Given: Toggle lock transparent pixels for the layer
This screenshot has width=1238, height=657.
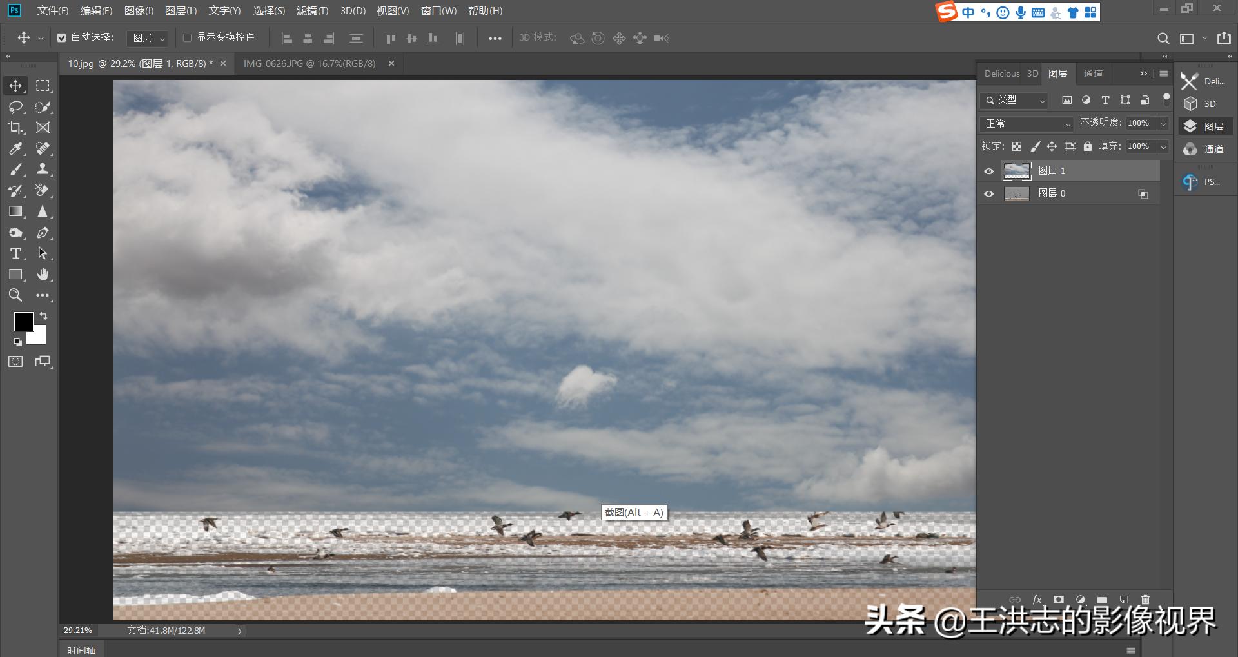Looking at the screenshot, I should pyautogui.click(x=1017, y=146).
